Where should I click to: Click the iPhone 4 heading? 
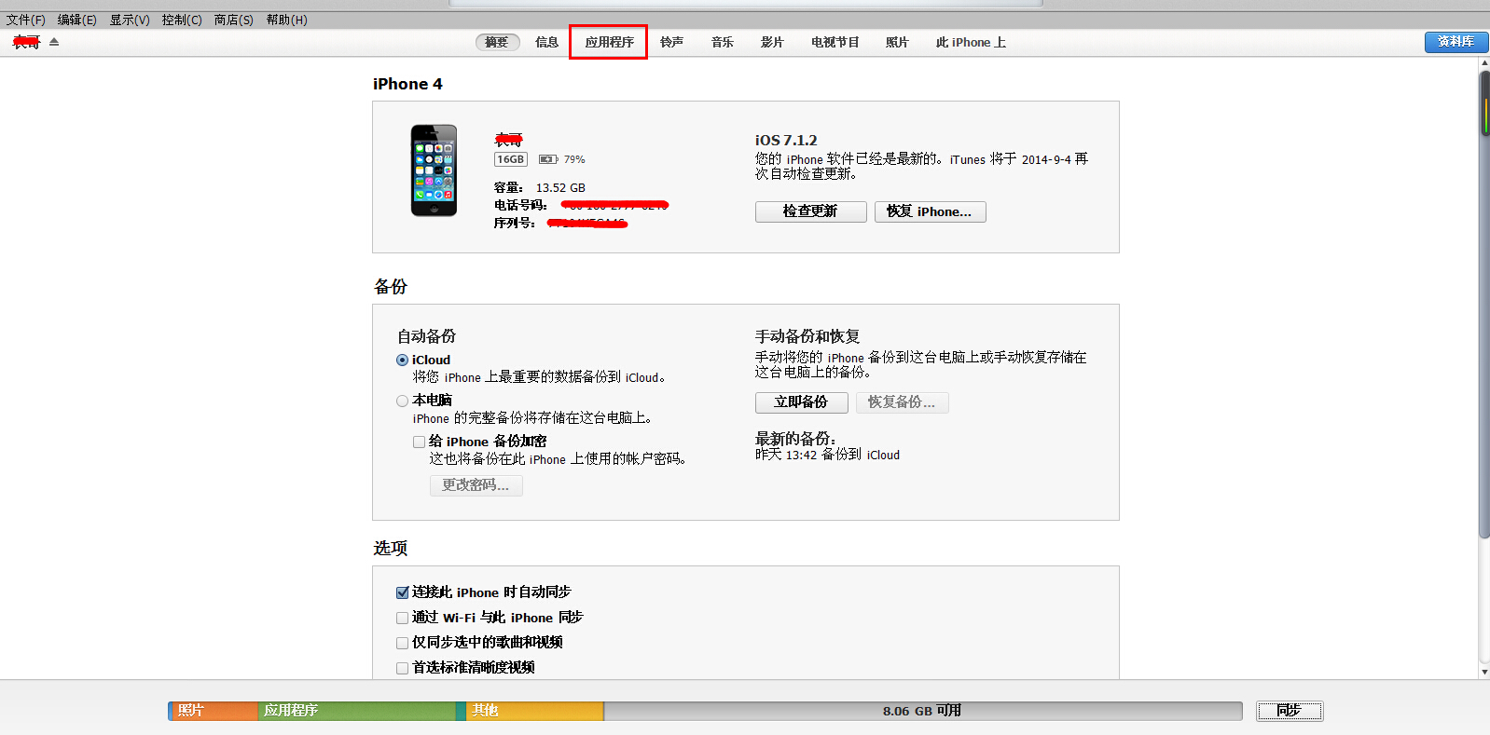coord(407,84)
